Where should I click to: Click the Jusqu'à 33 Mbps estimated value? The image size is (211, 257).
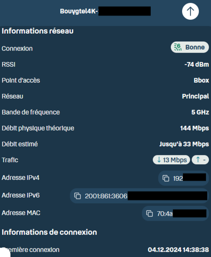point(184,144)
